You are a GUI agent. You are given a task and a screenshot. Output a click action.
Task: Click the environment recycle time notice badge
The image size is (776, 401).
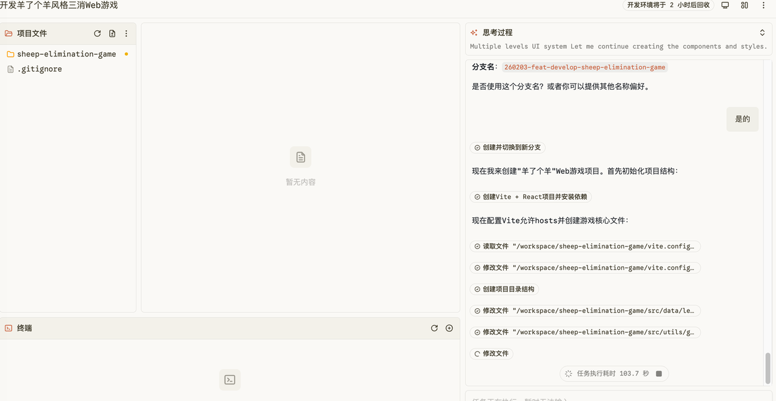(668, 5)
